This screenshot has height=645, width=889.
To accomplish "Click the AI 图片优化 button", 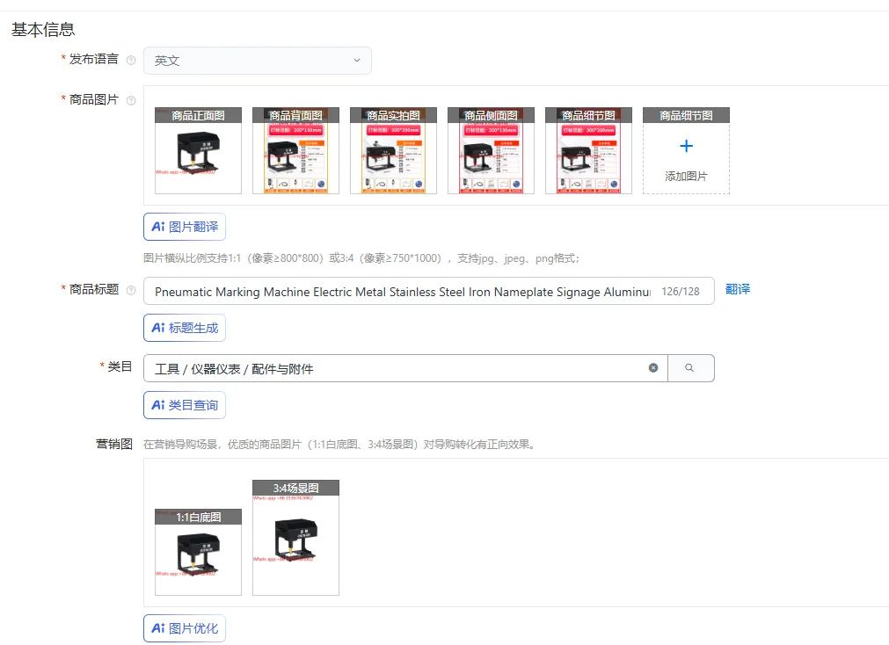I will 185,628.
